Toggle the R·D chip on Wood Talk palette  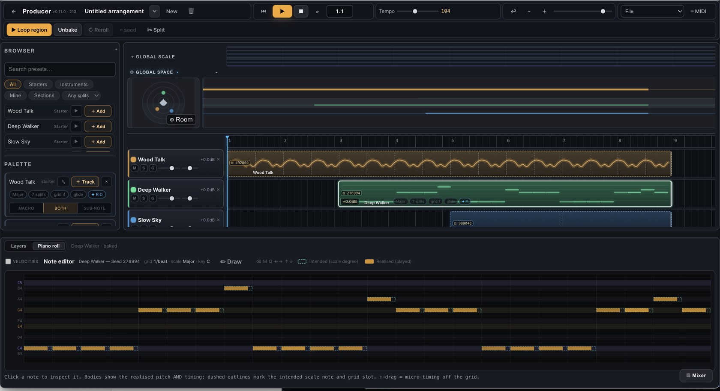[97, 195]
